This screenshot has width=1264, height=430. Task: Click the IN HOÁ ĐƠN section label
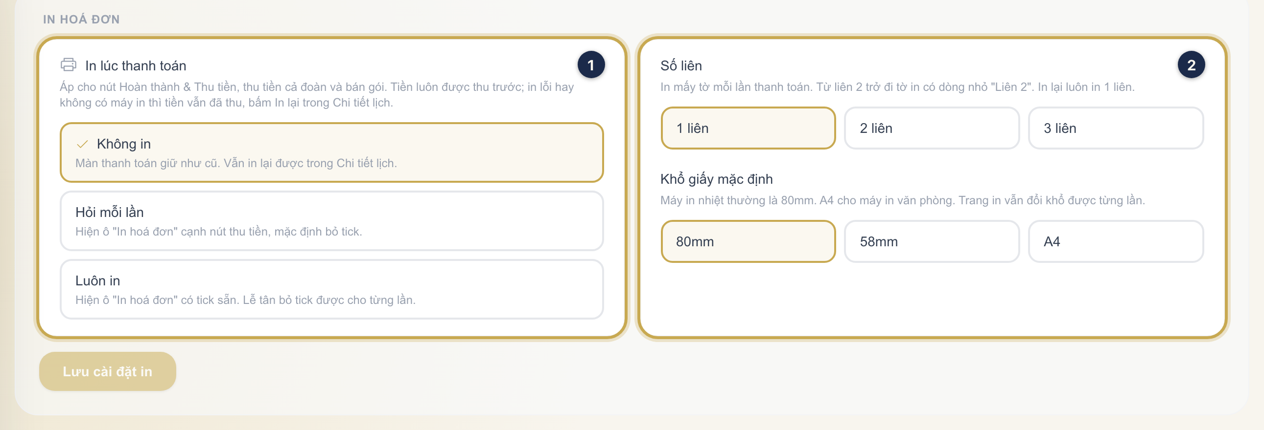[x=81, y=19]
